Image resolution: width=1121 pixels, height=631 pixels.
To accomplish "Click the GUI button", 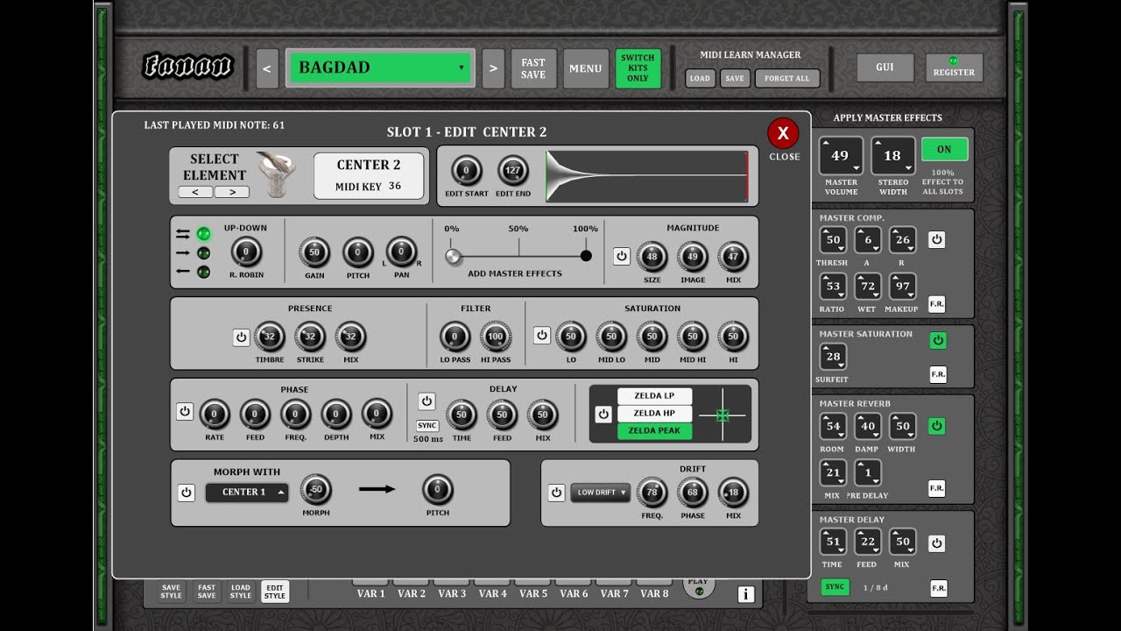I will click(x=885, y=67).
